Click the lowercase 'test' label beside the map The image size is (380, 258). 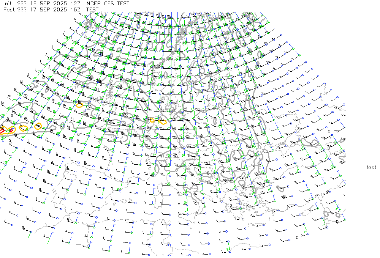coord(371,167)
